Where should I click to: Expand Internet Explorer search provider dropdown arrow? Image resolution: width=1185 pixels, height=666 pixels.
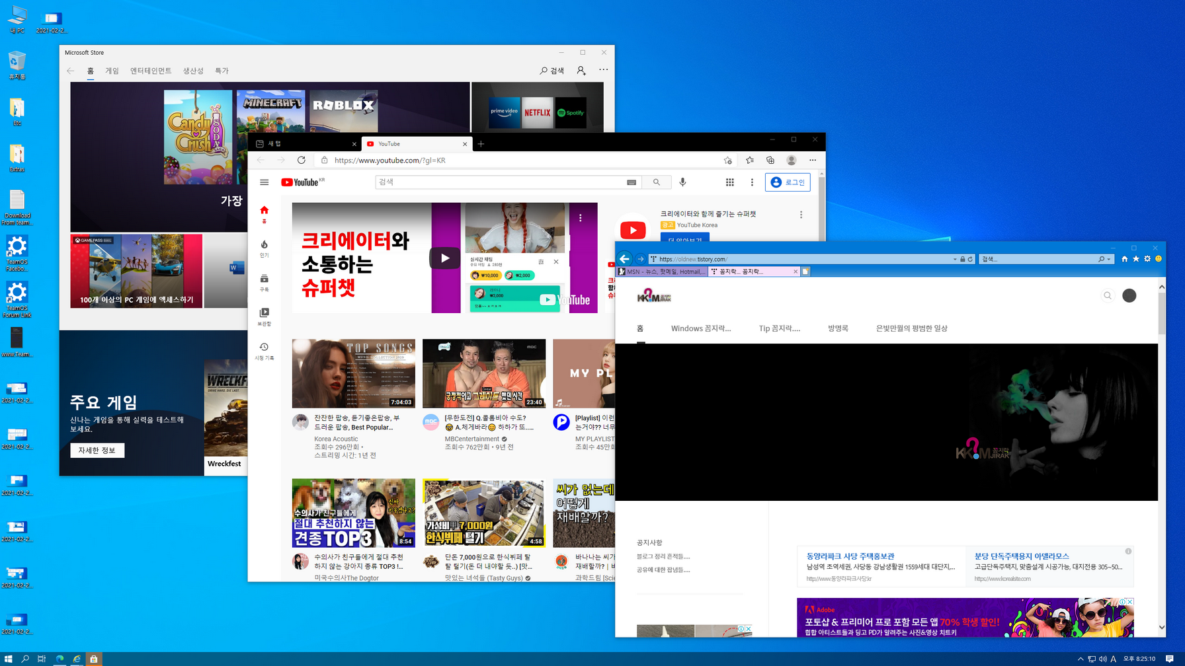pos(1108,260)
